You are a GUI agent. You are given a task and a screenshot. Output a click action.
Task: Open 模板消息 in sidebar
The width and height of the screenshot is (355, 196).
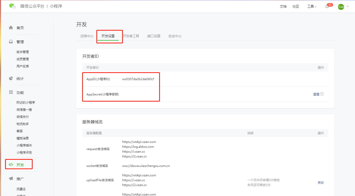pyautogui.click(x=23, y=138)
